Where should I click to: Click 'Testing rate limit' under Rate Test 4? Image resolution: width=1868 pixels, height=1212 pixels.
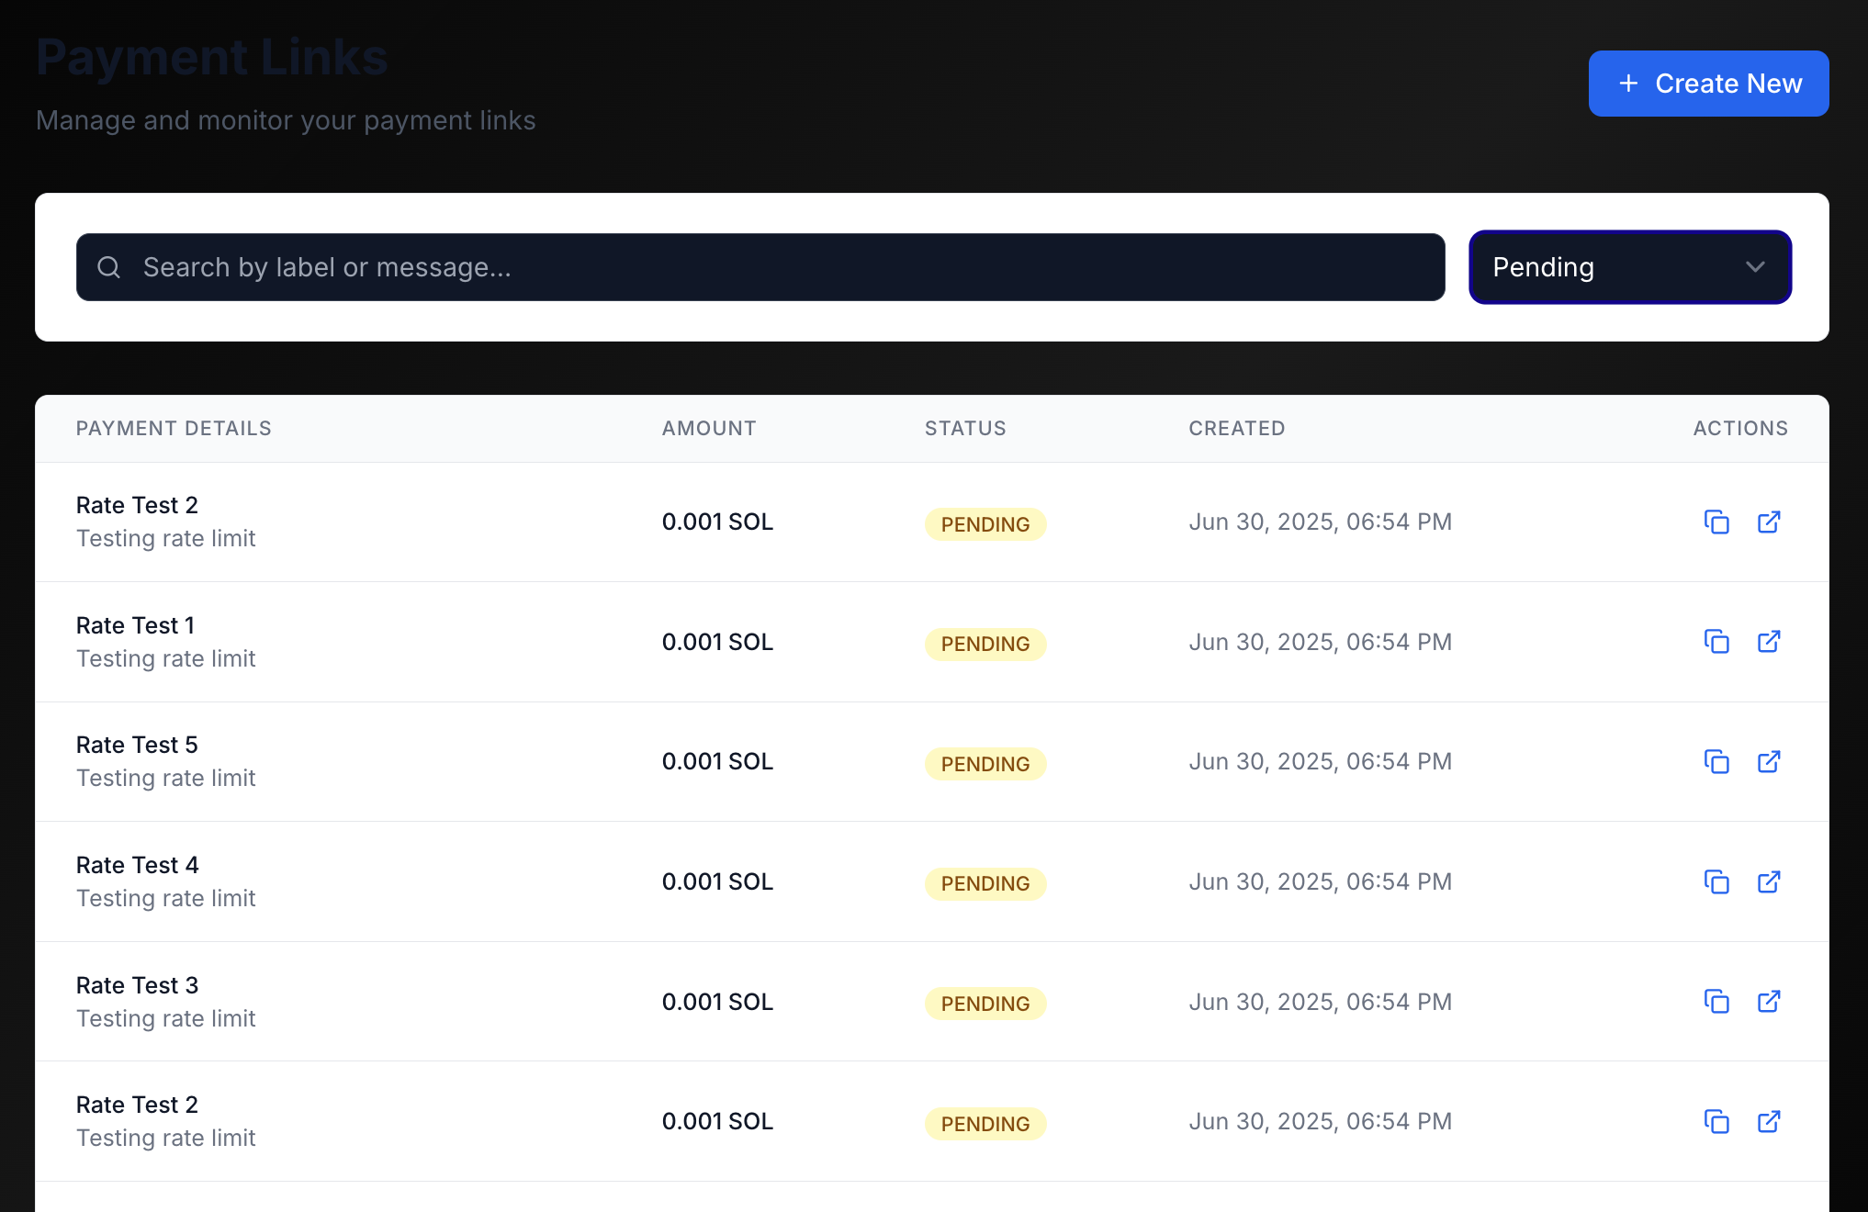point(165,898)
